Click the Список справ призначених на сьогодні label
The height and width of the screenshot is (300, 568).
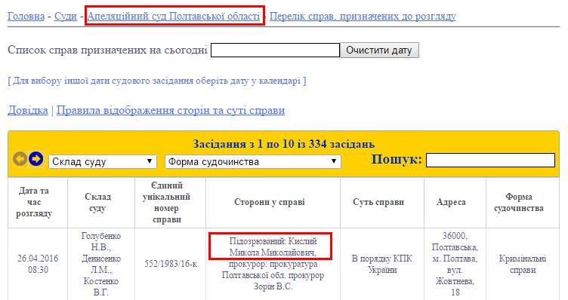pyautogui.click(x=107, y=50)
